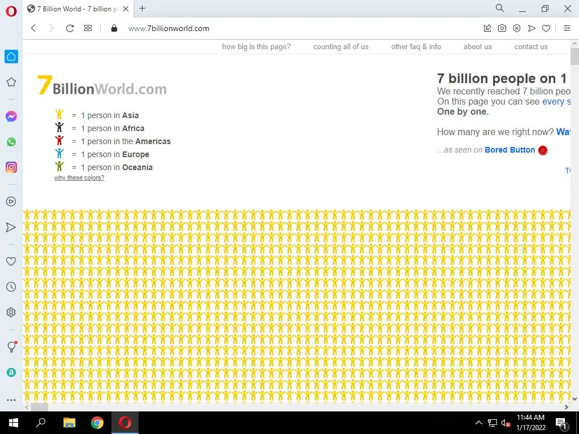
Task: Open WhatsApp in the sidebar
Action: coord(11,142)
